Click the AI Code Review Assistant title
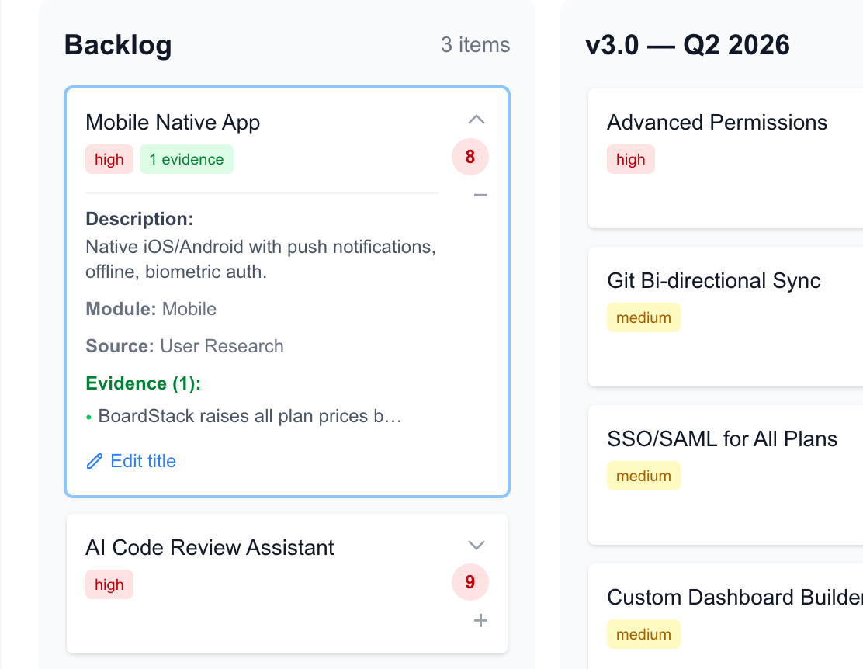This screenshot has height=669, width=863. pos(210,548)
